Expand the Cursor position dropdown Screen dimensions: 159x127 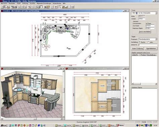pos(156,13)
